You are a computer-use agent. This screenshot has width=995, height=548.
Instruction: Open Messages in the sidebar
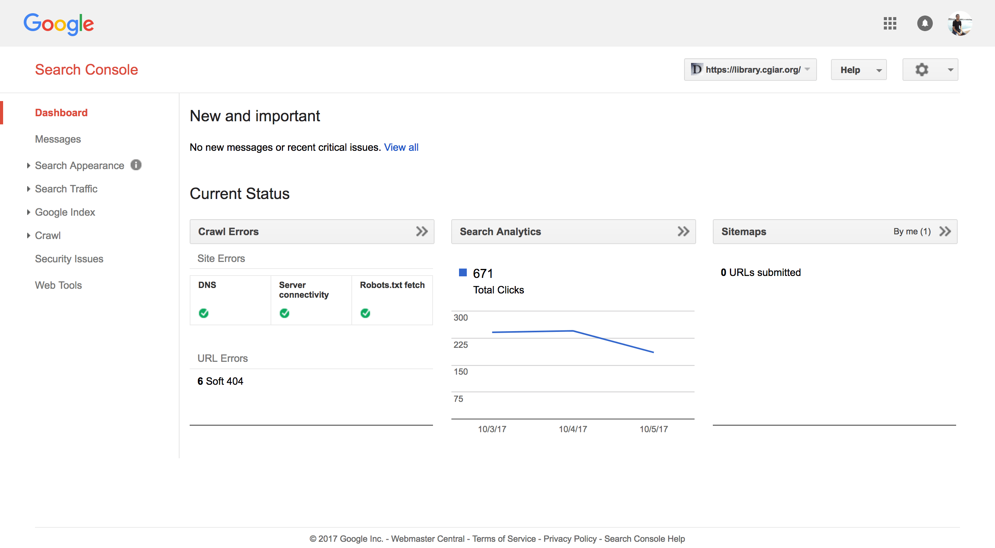[58, 139]
